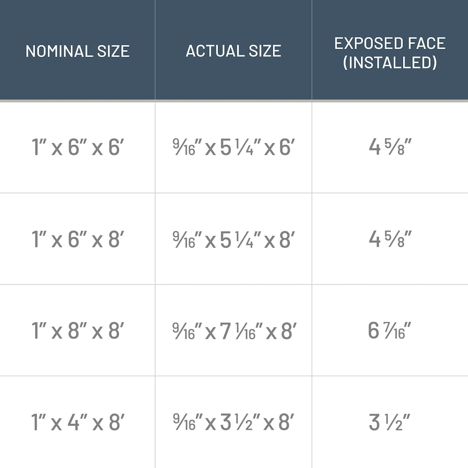Viewport: 468px width, 468px height.
Task: Click the EXPOSED FACE column header
Action: coord(389,43)
